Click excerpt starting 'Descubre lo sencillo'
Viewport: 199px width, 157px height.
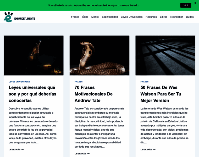click(33, 125)
